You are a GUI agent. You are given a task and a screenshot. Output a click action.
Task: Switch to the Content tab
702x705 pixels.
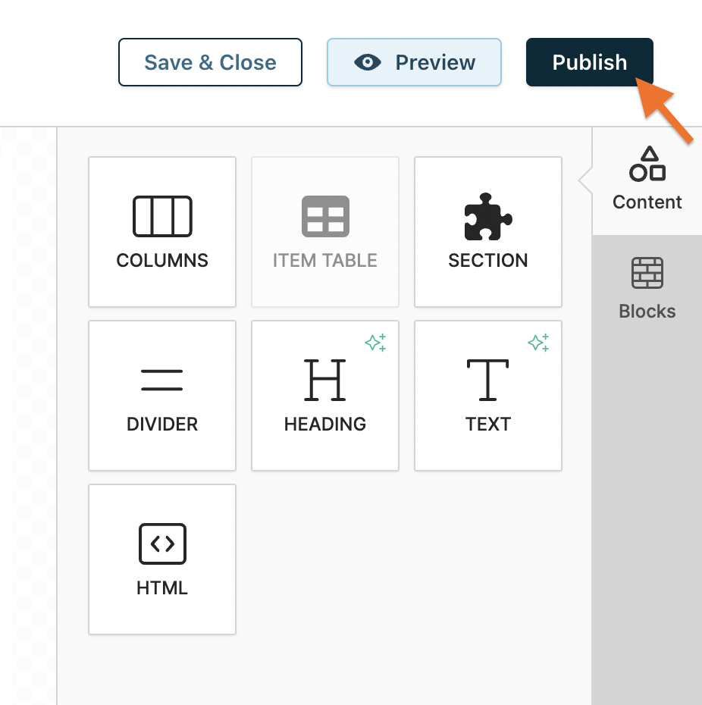(x=647, y=182)
